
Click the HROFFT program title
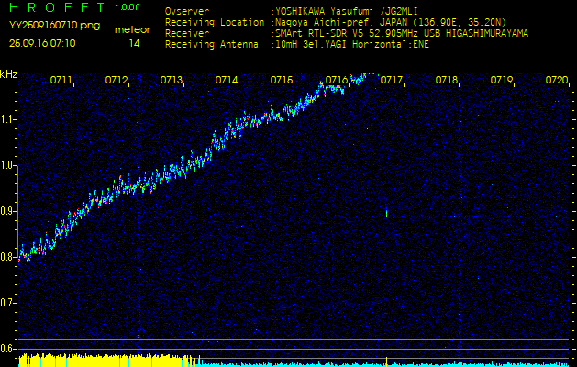coord(55,7)
